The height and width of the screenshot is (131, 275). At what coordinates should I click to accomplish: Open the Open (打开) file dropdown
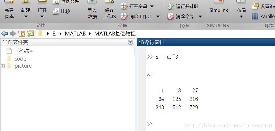[x=42, y=10]
